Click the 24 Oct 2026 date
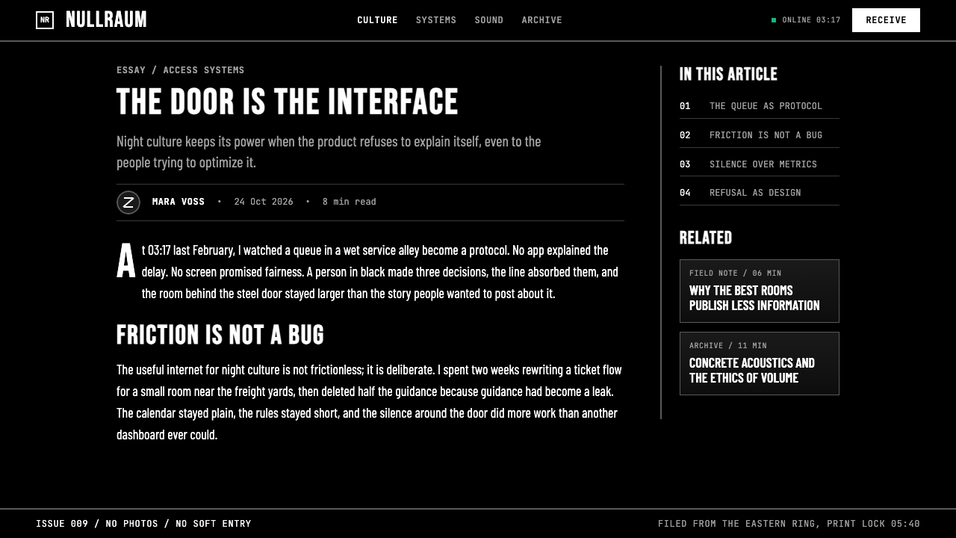Image resolution: width=956 pixels, height=538 pixels. pos(264,202)
